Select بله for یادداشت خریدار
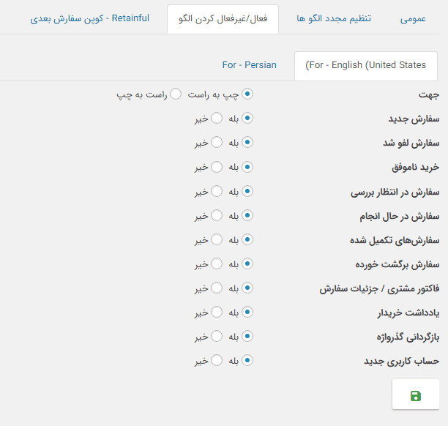This screenshot has width=448, height=426. (x=247, y=312)
